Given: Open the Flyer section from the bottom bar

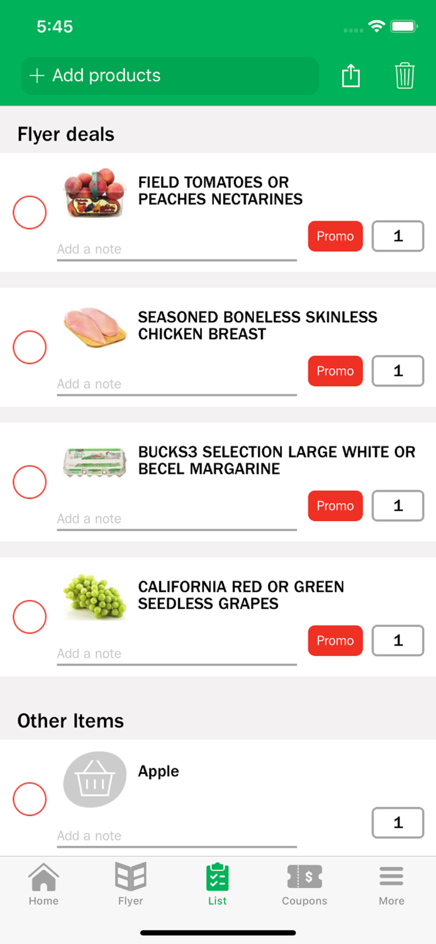Looking at the screenshot, I should pos(130,884).
